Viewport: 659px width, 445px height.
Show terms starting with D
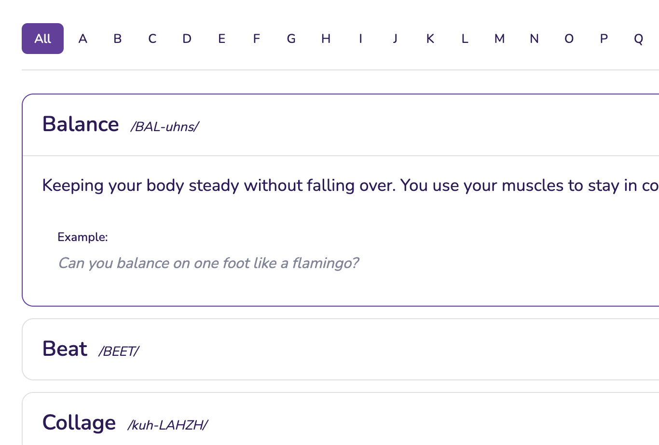point(187,39)
